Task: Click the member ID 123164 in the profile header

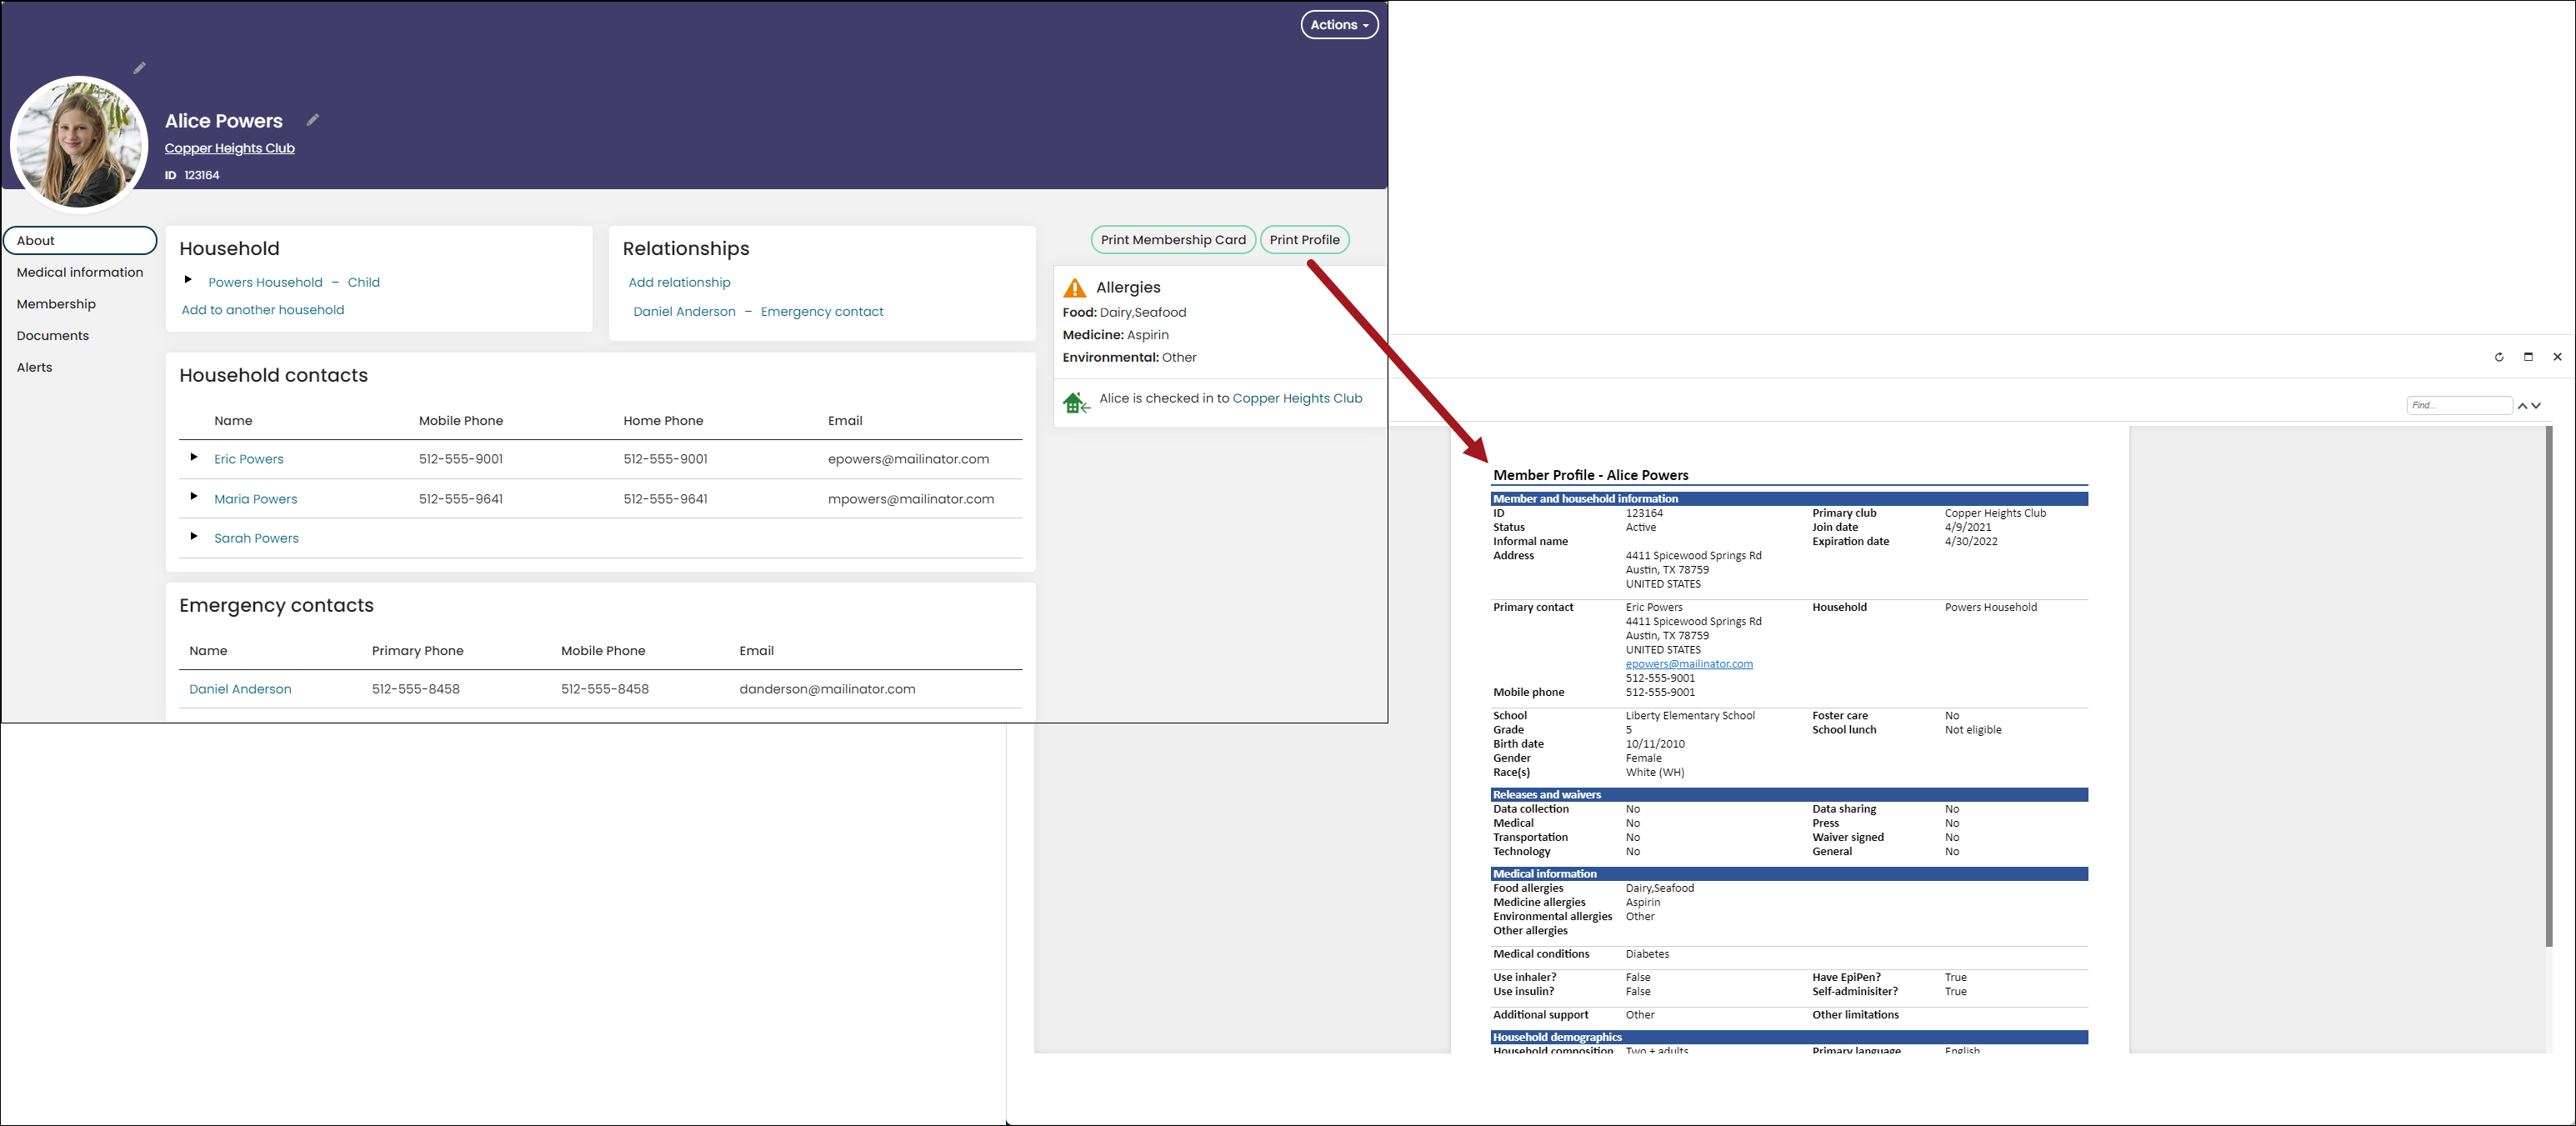Action: 202,175
